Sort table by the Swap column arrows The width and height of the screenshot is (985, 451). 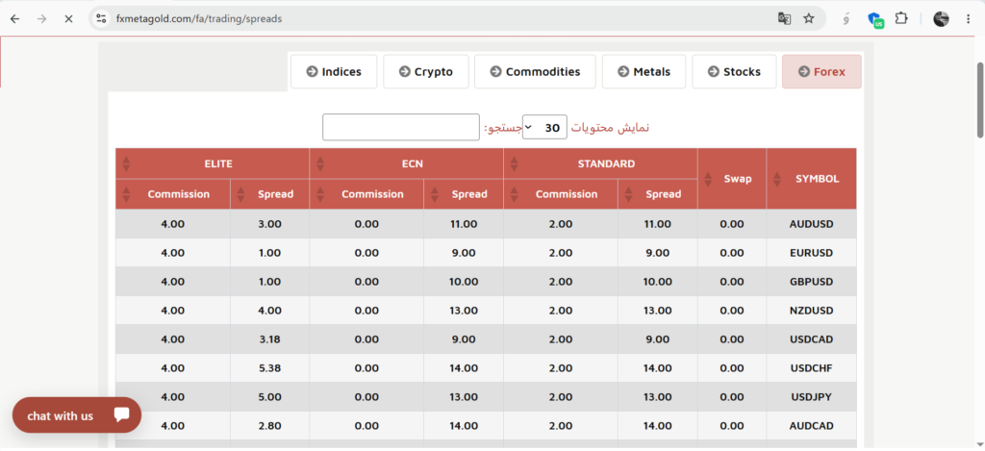(x=709, y=179)
